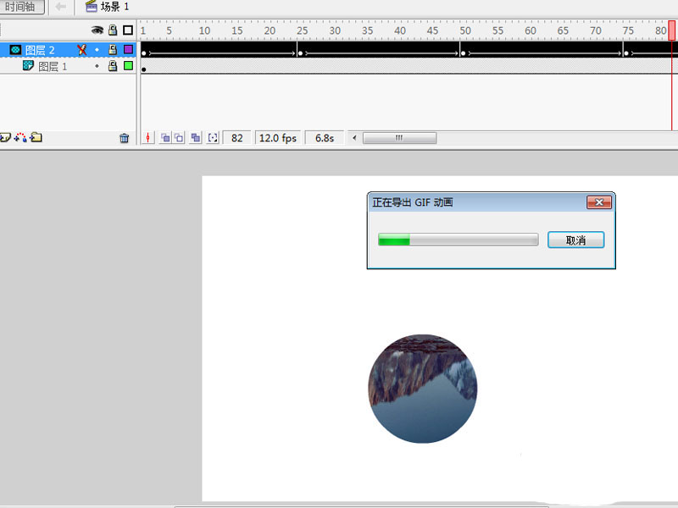This screenshot has height=508, width=678.
Task: Insert a new layer
Action: (5, 138)
